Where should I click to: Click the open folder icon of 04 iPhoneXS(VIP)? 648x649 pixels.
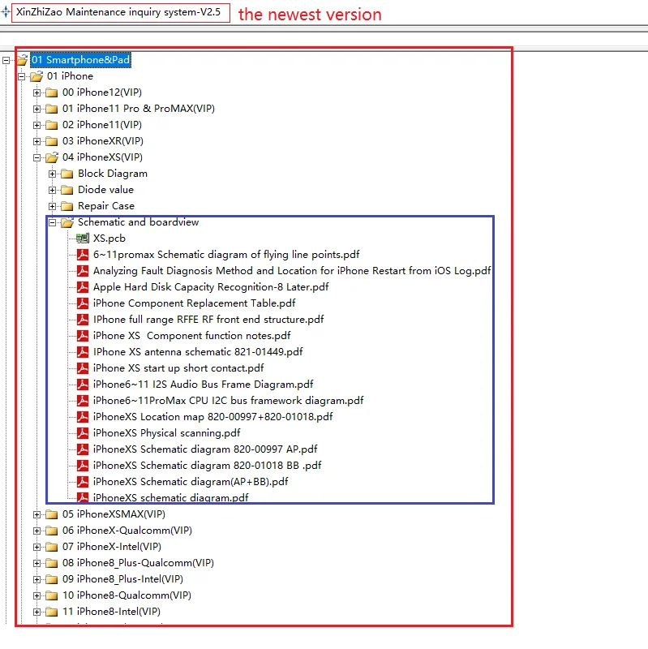(x=52, y=157)
